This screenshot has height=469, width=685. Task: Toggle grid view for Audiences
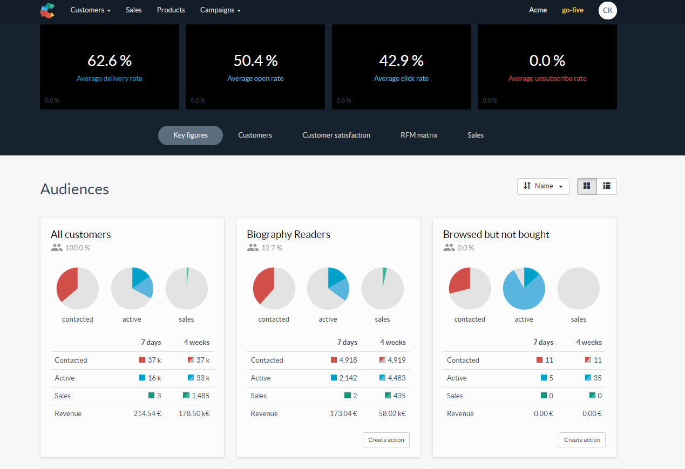click(586, 186)
